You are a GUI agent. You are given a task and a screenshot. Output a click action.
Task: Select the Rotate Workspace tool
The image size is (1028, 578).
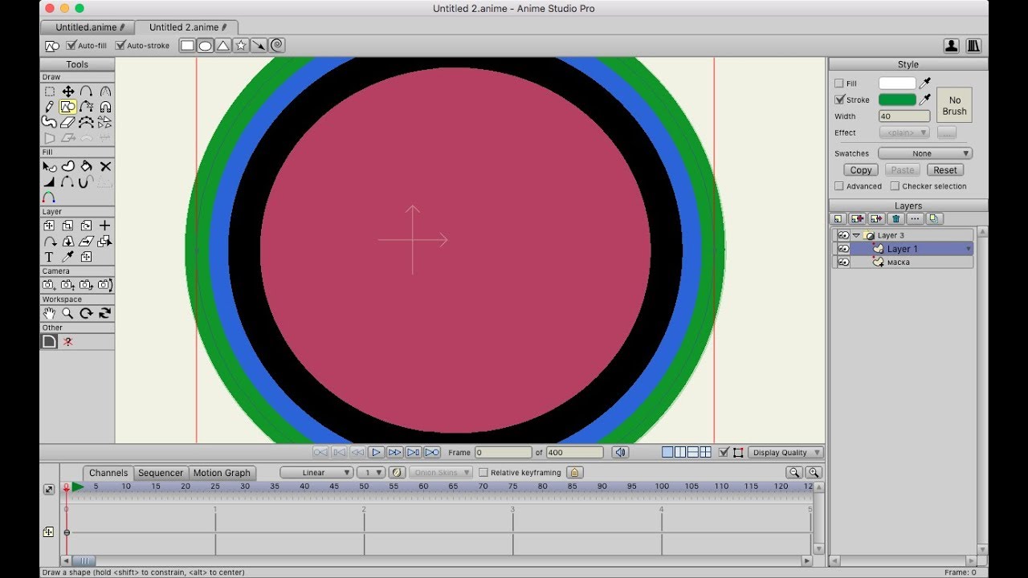pos(87,314)
